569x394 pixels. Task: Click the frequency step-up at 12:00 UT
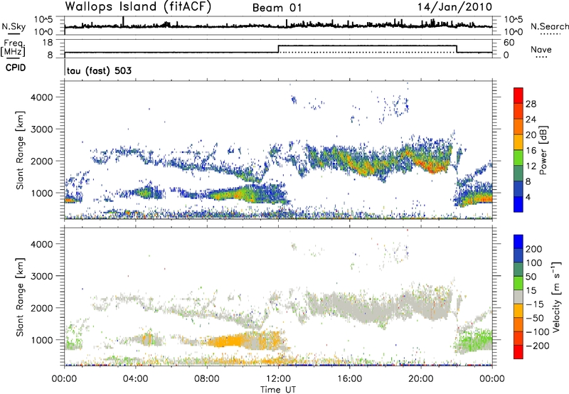point(278,49)
